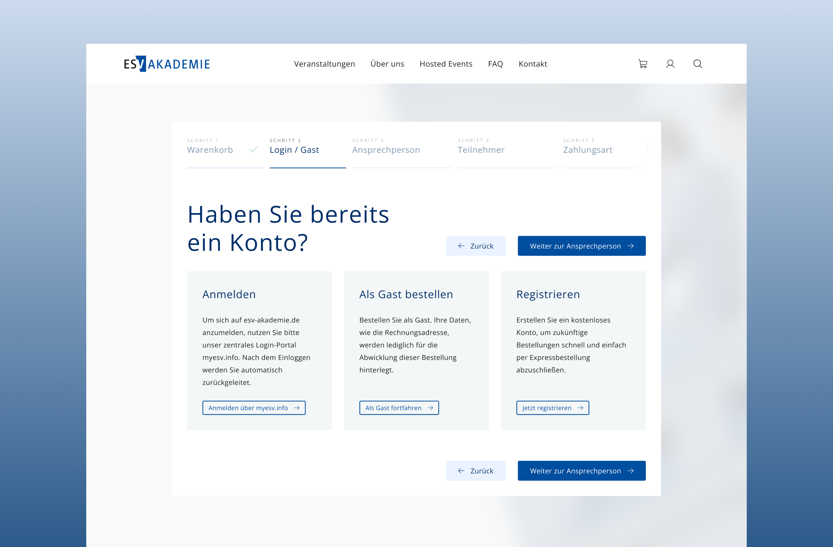The width and height of the screenshot is (833, 547).
Task: Select step 'Warenkorb' in the progress bar
Action: click(x=210, y=150)
